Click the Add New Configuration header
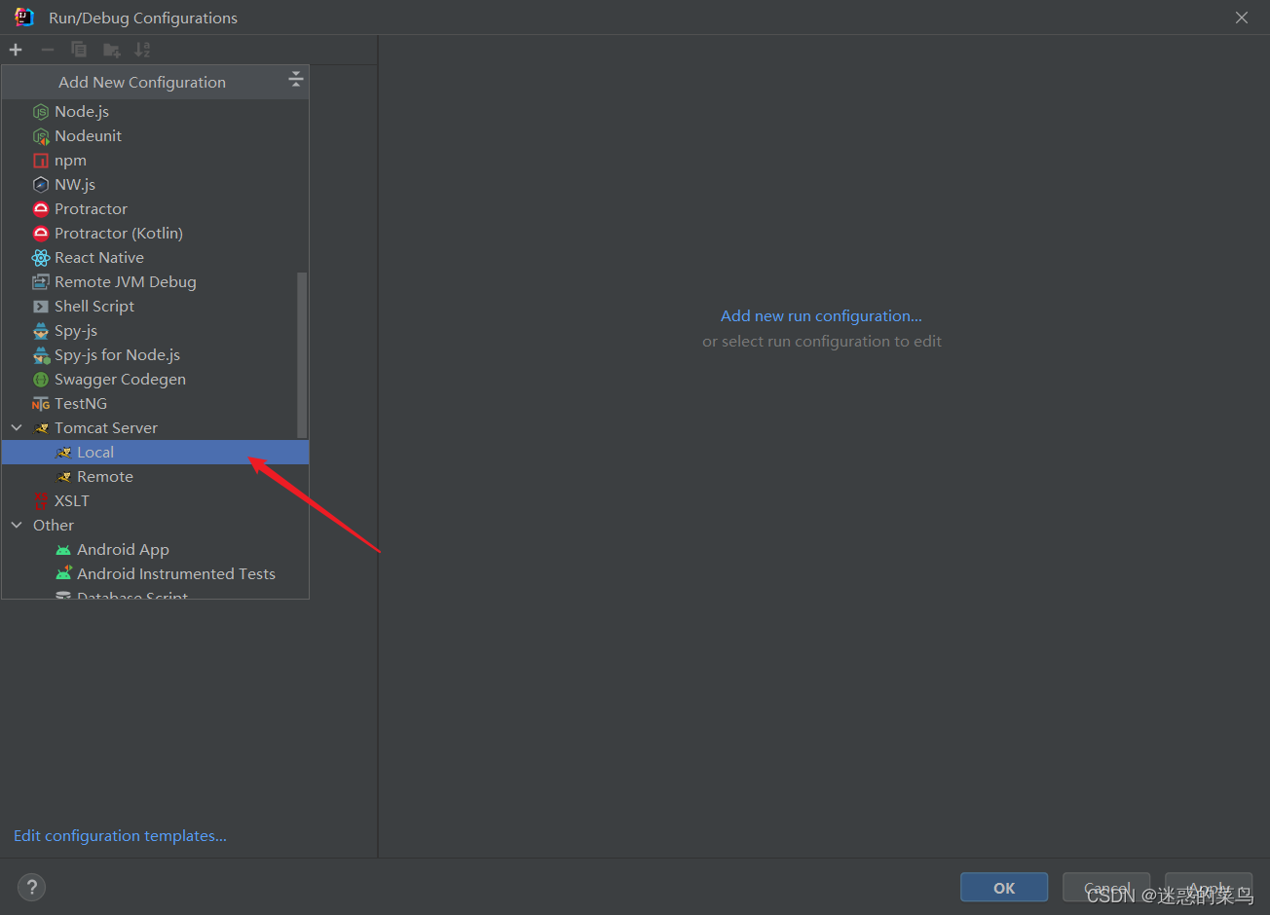 click(x=142, y=83)
